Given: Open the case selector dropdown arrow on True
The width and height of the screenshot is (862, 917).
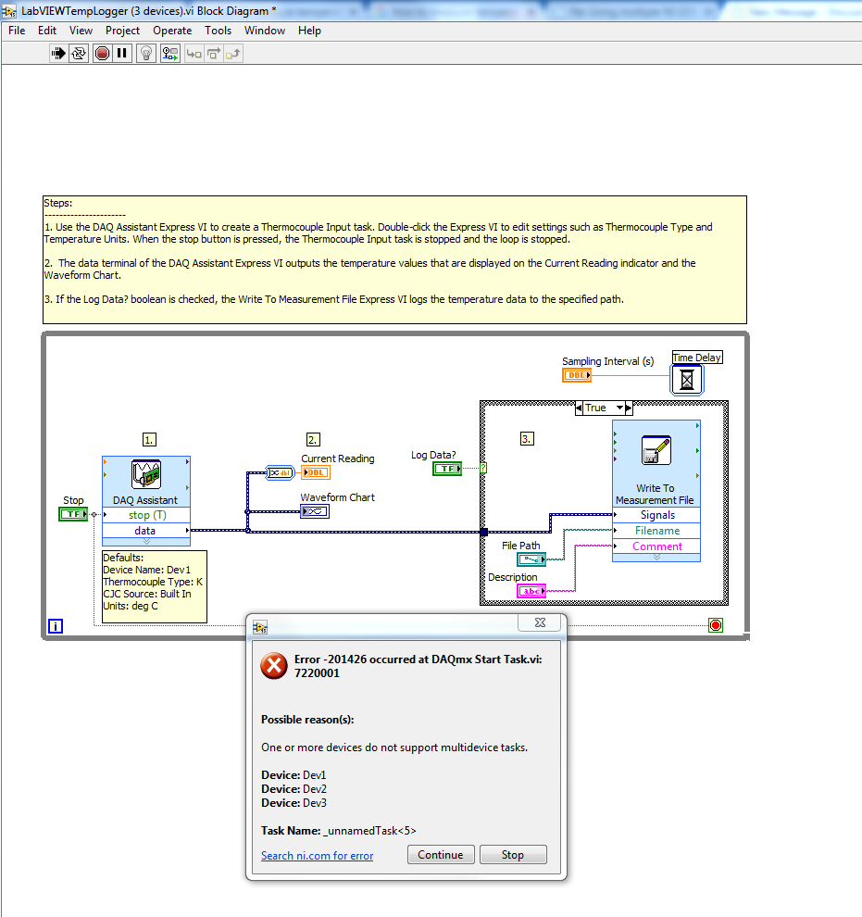Looking at the screenshot, I should [628, 408].
